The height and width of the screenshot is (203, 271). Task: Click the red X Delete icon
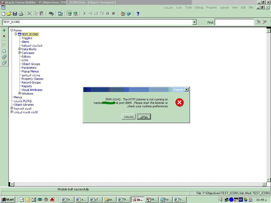(x=4, y=36)
